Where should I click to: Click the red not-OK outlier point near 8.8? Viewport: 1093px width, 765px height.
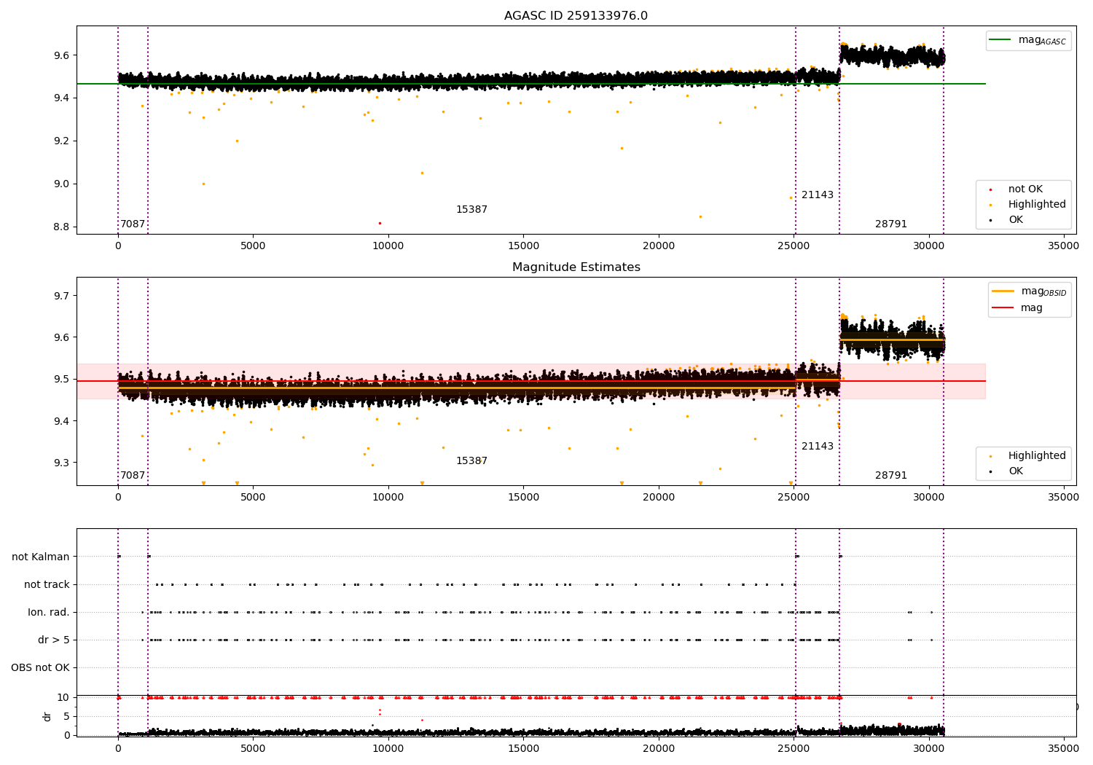click(380, 223)
